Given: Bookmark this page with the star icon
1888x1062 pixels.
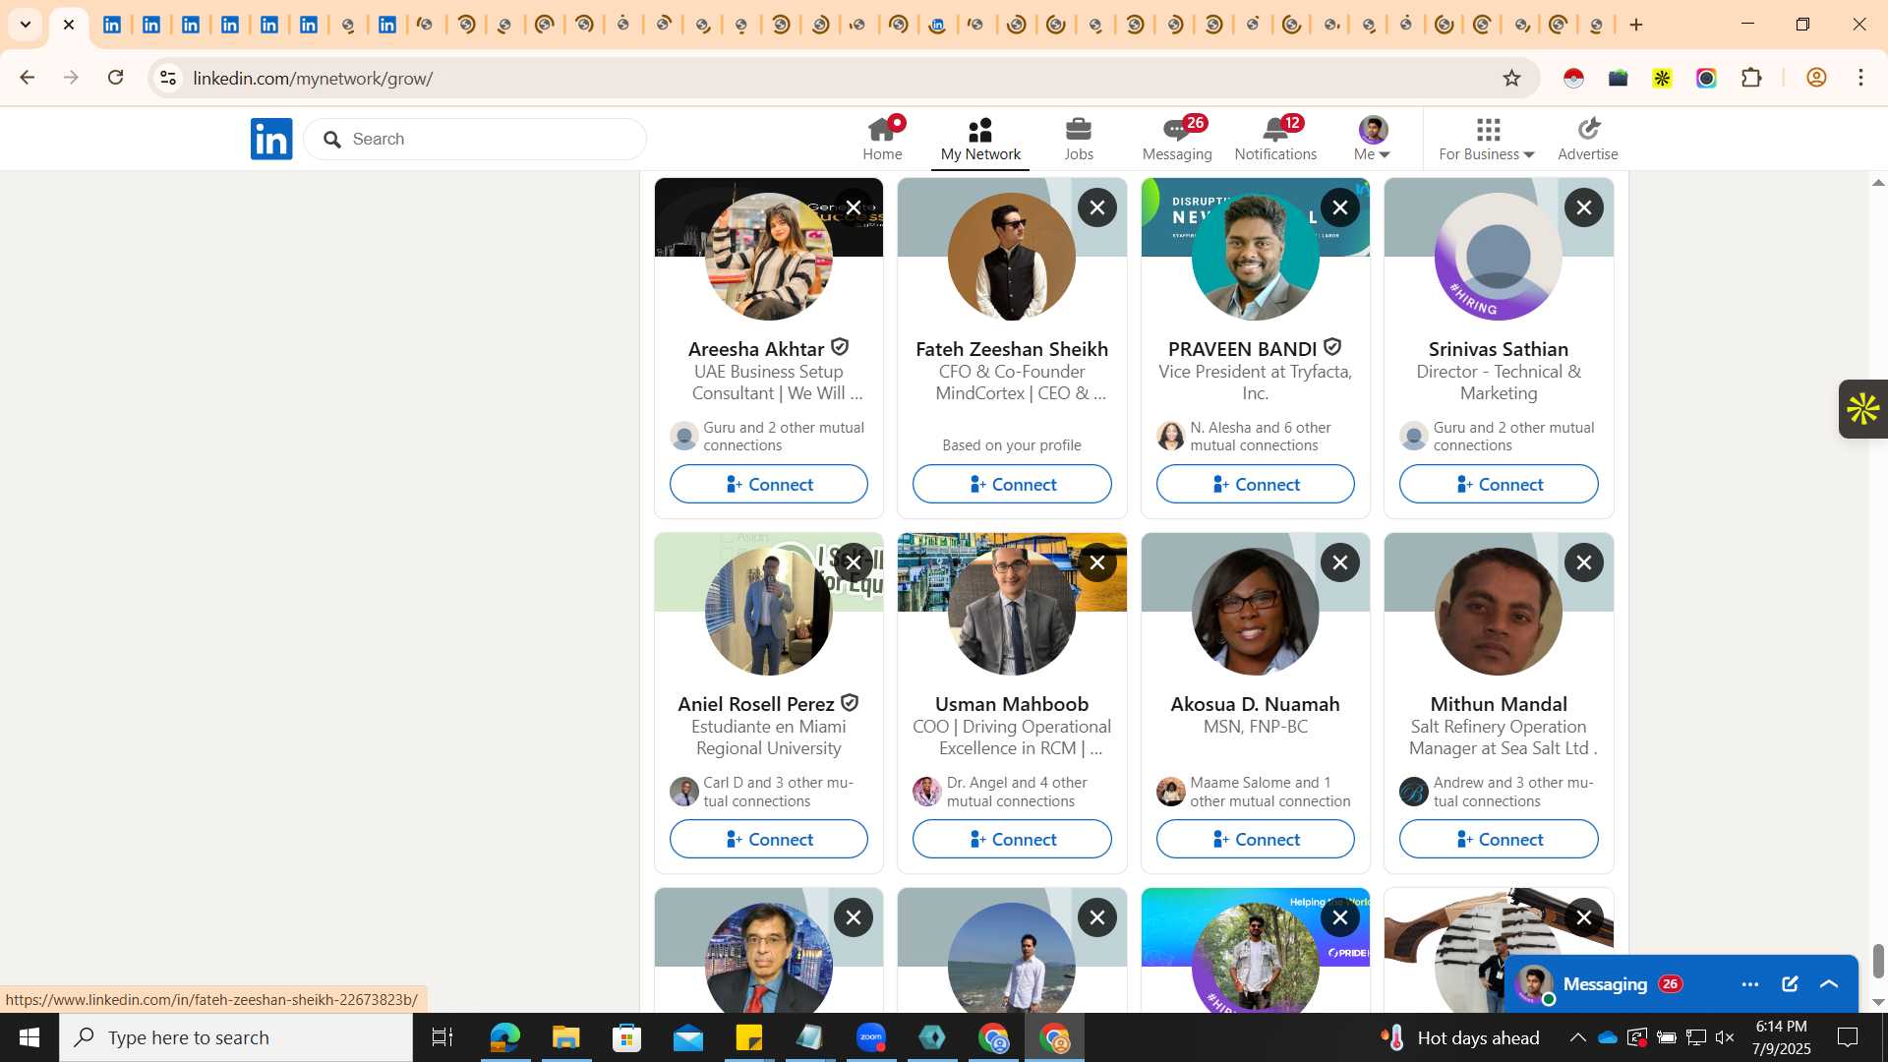Looking at the screenshot, I should click(1512, 78).
